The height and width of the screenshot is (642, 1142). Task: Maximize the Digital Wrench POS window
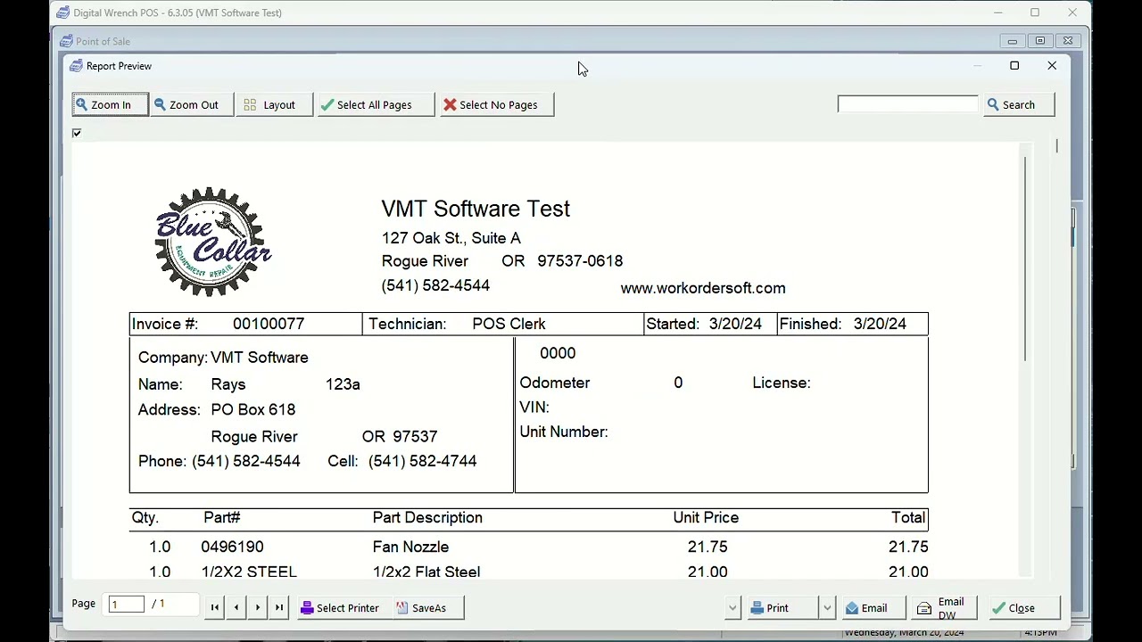tap(1035, 12)
